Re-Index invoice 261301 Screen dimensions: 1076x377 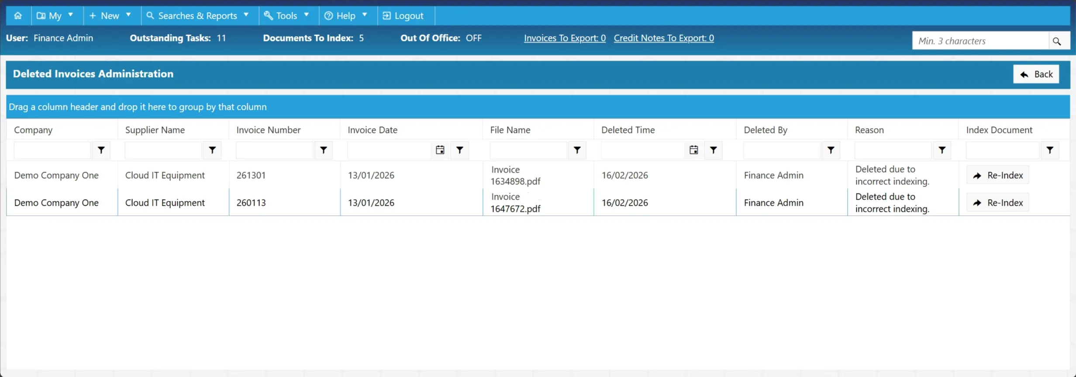pyautogui.click(x=997, y=175)
